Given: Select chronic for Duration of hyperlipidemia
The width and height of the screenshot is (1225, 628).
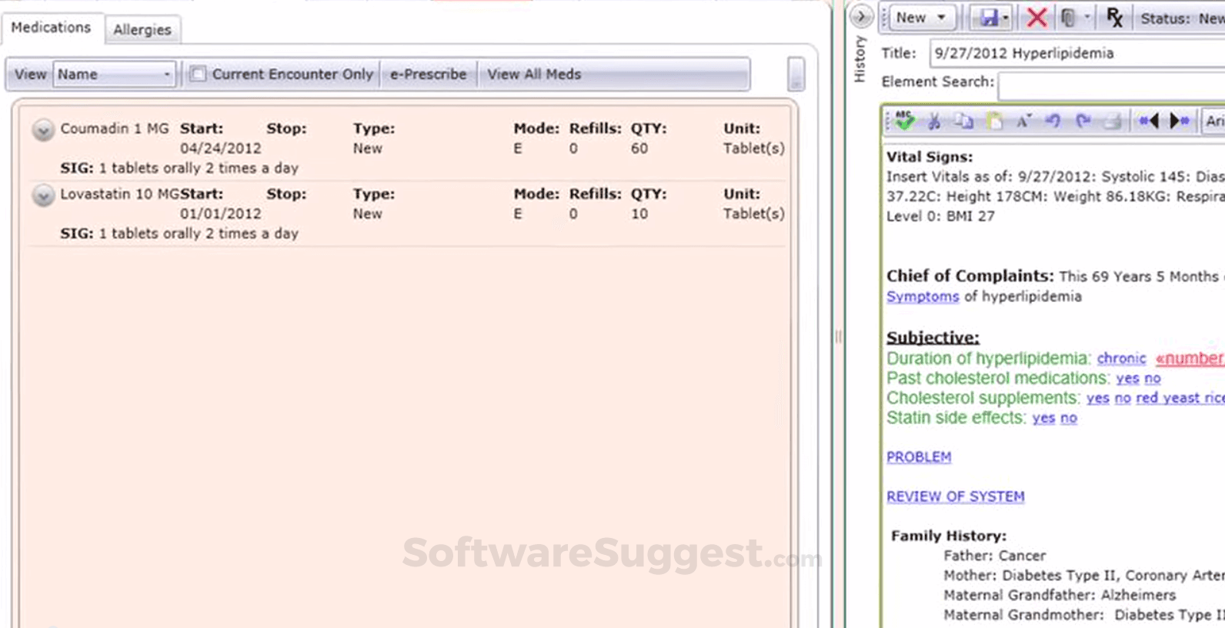Looking at the screenshot, I should tap(1121, 358).
